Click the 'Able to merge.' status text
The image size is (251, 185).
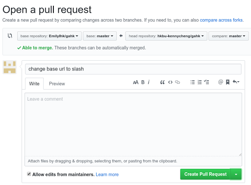click(38, 48)
